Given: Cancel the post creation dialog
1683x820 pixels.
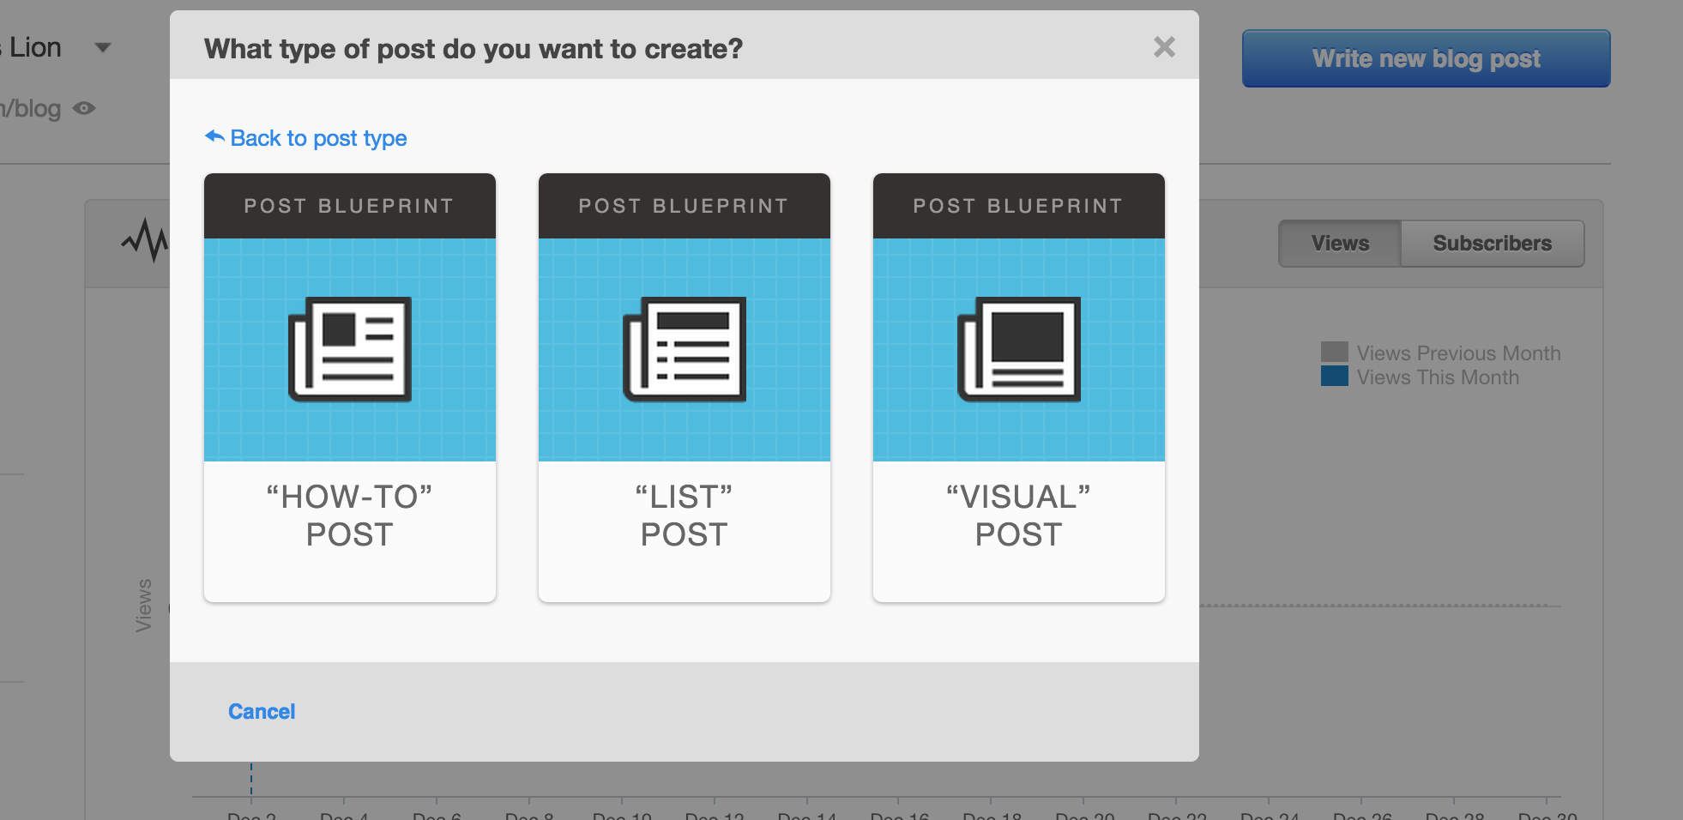Looking at the screenshot, I should point(262,712).
